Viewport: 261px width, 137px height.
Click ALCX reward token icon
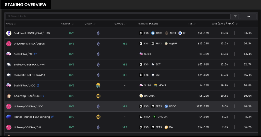point(166,33)
